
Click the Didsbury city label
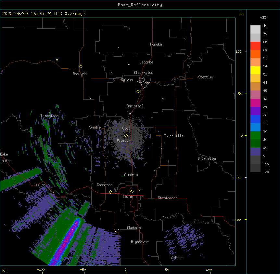tap(125, 140)
